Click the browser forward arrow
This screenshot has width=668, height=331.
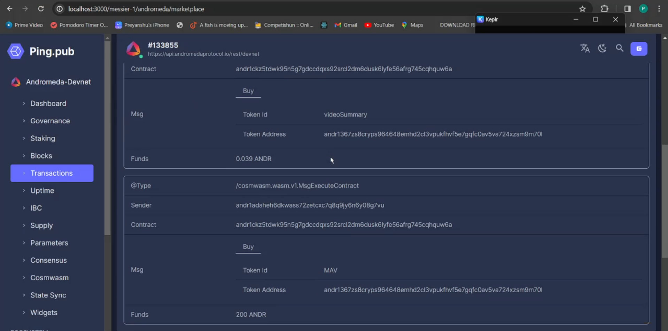[25, 9]
